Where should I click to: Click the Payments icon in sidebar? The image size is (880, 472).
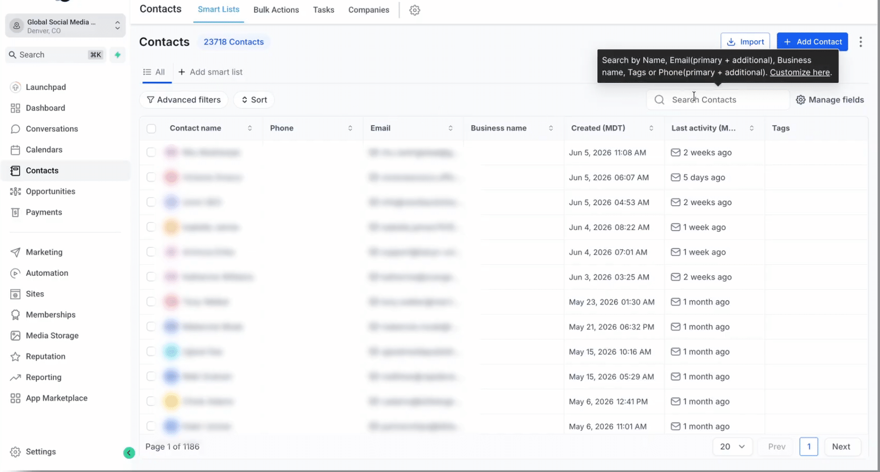tap(16, 212)
